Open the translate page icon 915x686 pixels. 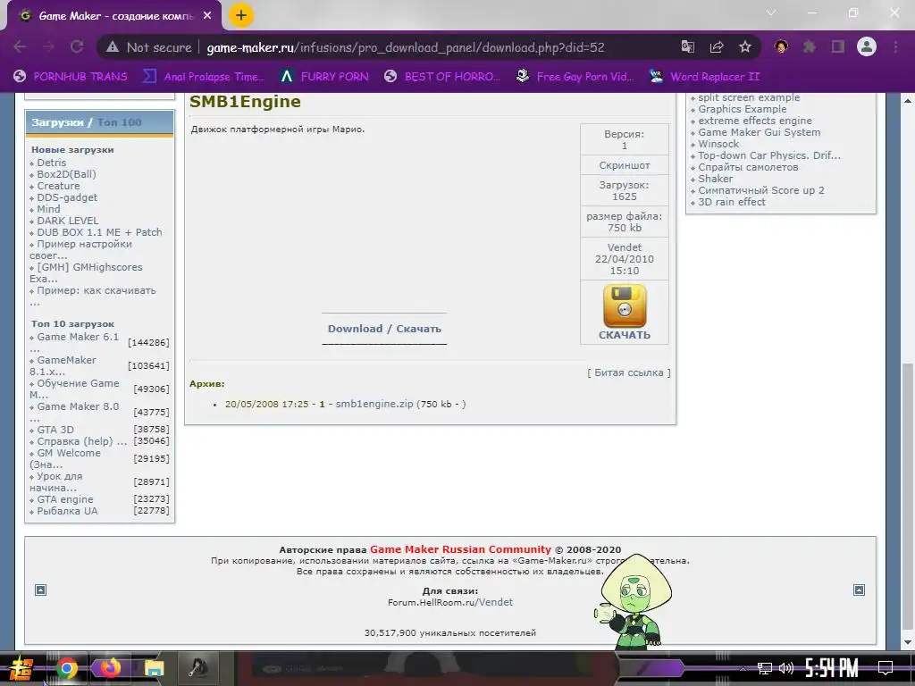[688, 47]
